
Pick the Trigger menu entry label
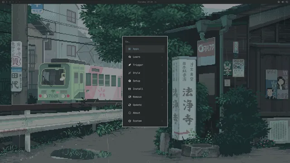coord(138,65)
